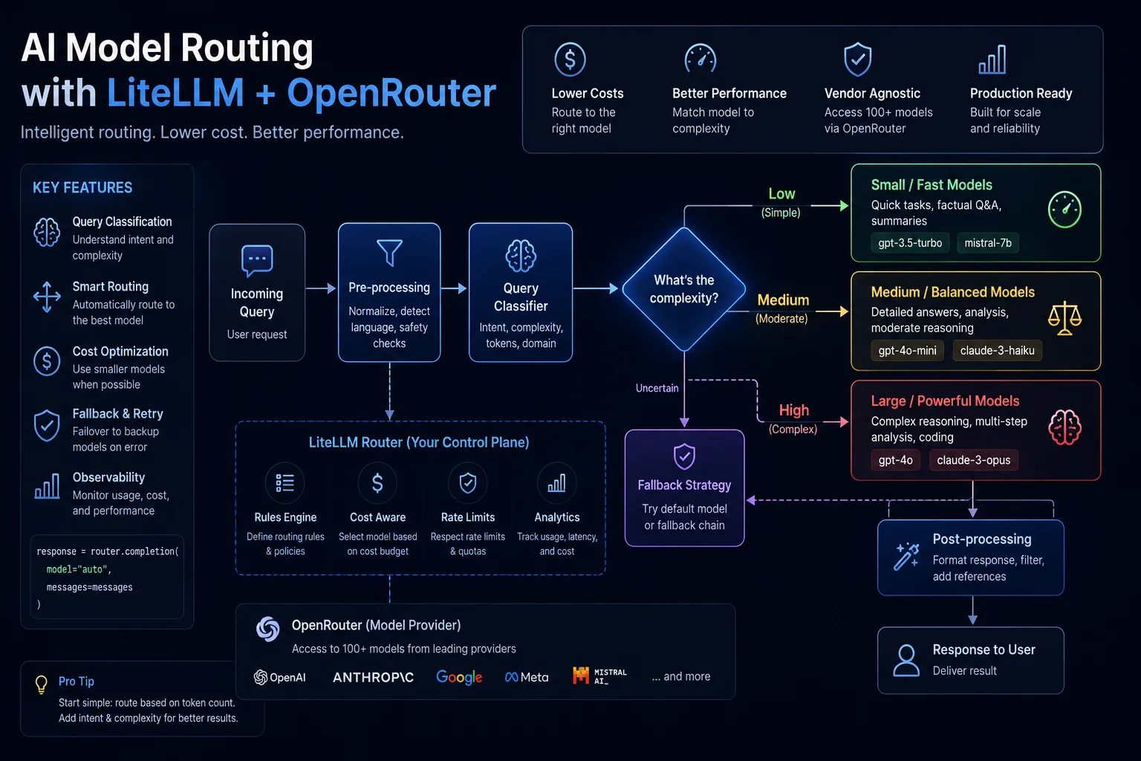
Task: Click the What's the complexity decision diamond
Action: click(684, 289)
